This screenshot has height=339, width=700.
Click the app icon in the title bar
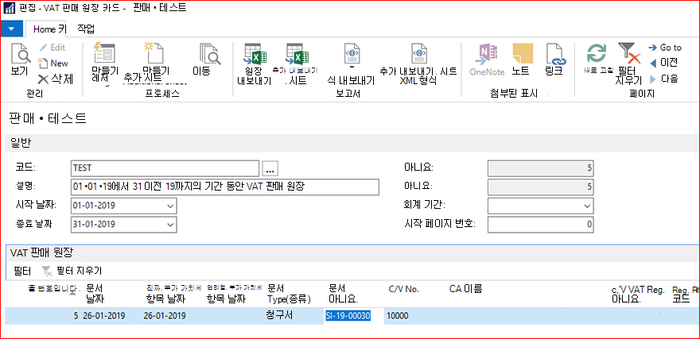9,8
